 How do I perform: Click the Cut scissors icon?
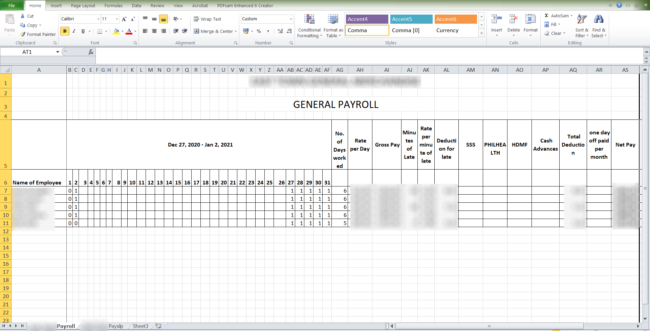(23, 16)
